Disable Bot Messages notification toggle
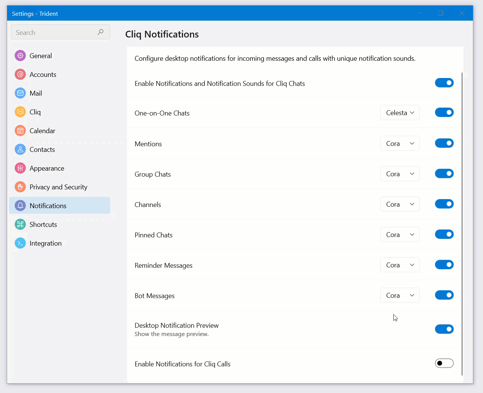Image resolution: width=483 pixels, height=393 pixels. point(444,295)
